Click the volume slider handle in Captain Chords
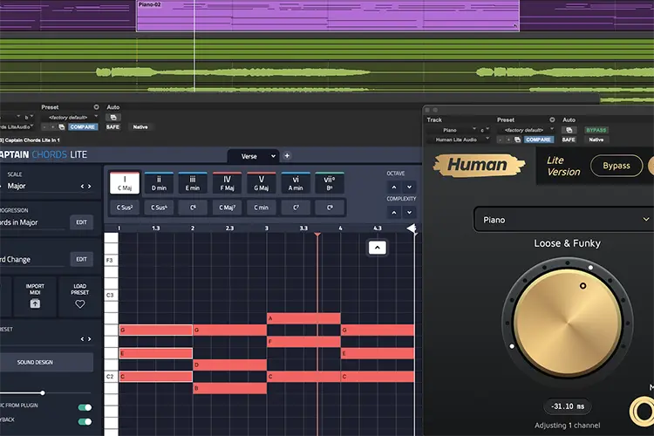 [x=43, y=392]
